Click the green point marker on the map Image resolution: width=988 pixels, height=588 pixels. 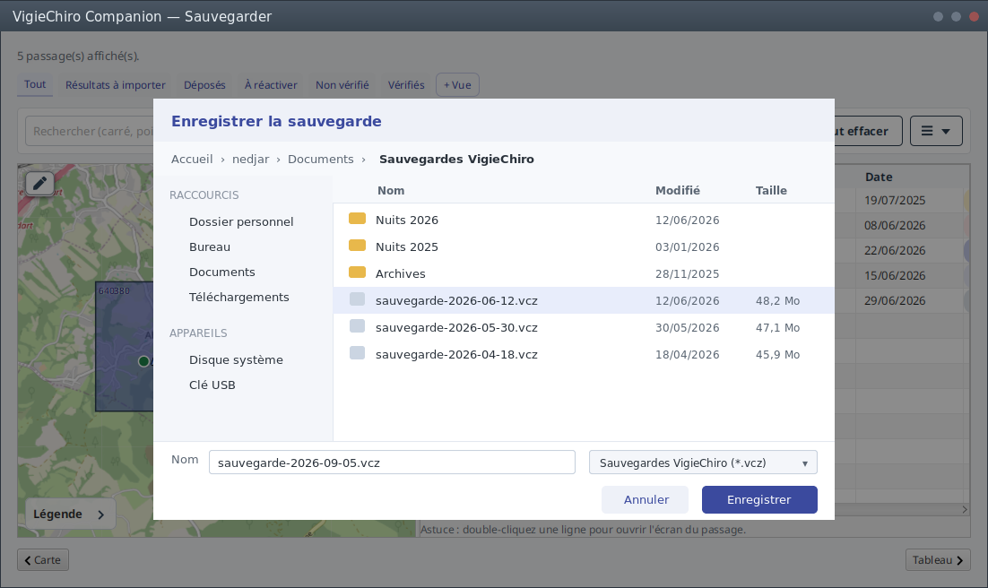click(143, 361)
